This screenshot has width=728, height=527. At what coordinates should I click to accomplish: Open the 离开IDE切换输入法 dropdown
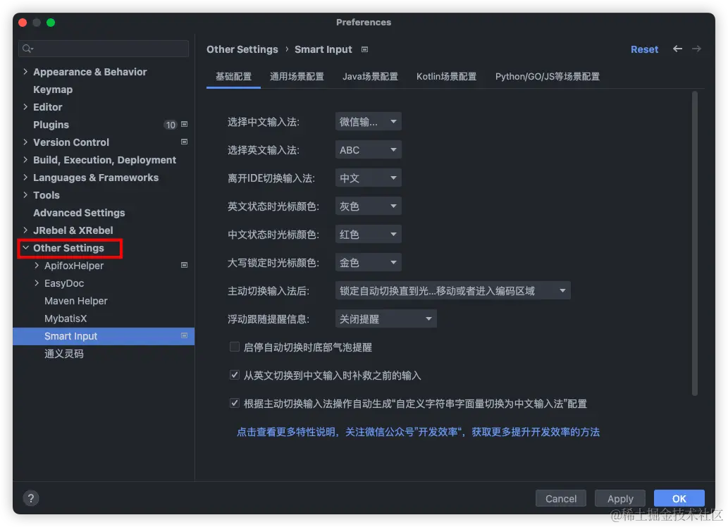tap(368, 178)
